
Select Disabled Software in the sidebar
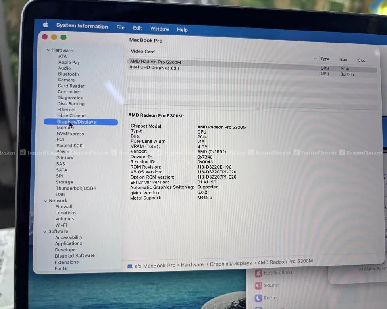tap(75, 255)
